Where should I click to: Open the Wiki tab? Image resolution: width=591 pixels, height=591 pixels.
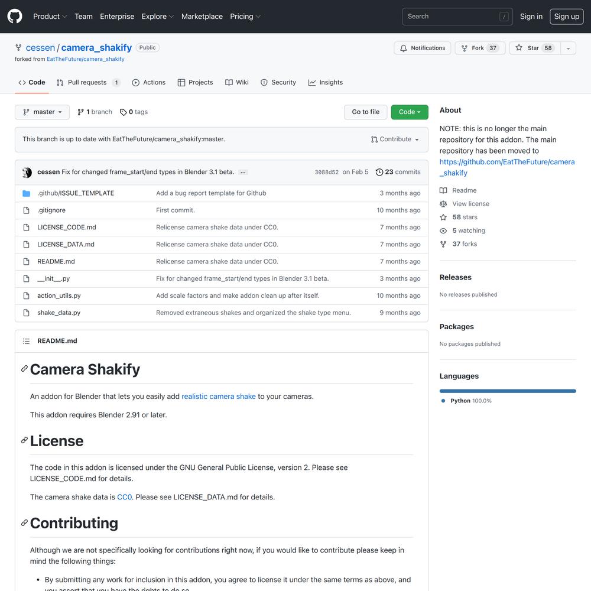pos(237,83)
